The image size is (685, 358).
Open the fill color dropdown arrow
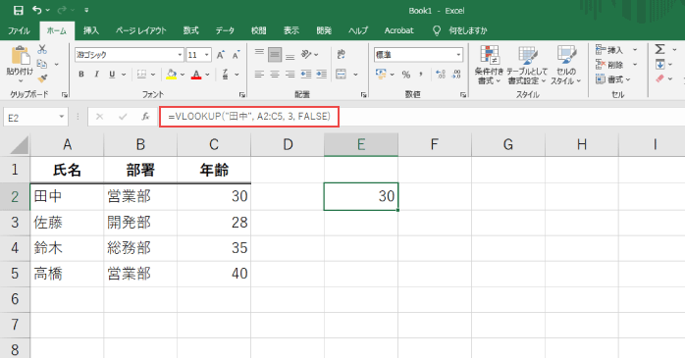click(x=183, y=75)
